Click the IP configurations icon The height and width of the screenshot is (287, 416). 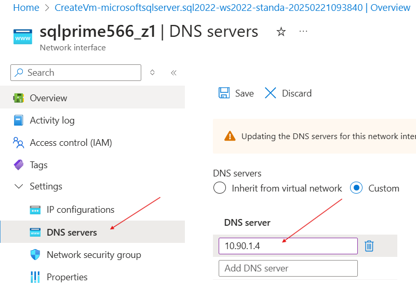click(x=35, y=210)
